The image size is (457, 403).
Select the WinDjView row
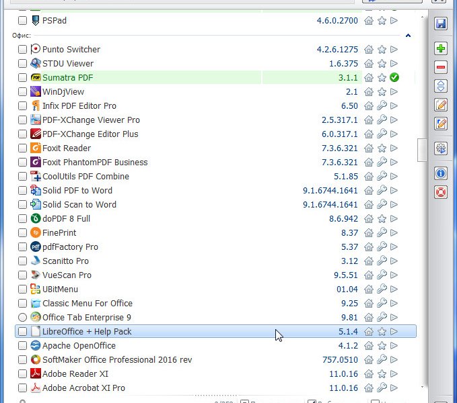[215, 92]
